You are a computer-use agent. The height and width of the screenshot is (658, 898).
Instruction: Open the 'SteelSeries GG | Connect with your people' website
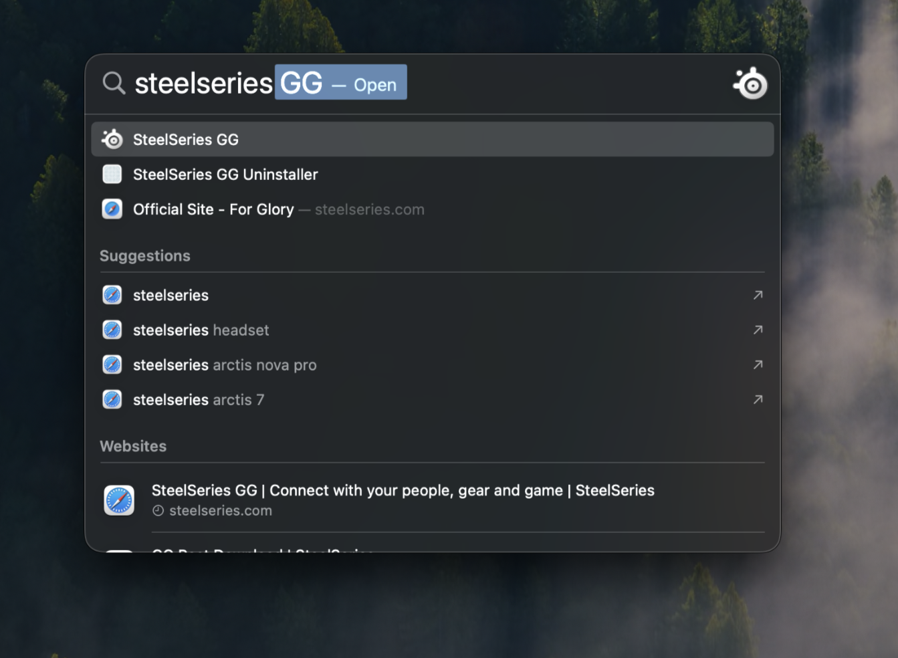point(432,500)
